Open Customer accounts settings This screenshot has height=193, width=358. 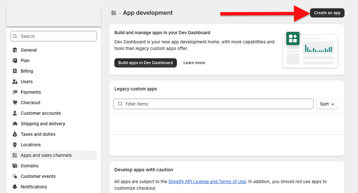tap(40, 113)
